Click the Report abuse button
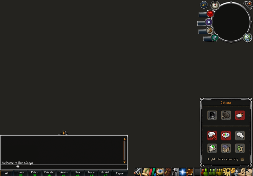The image size is (253, 176). (120, 173)
